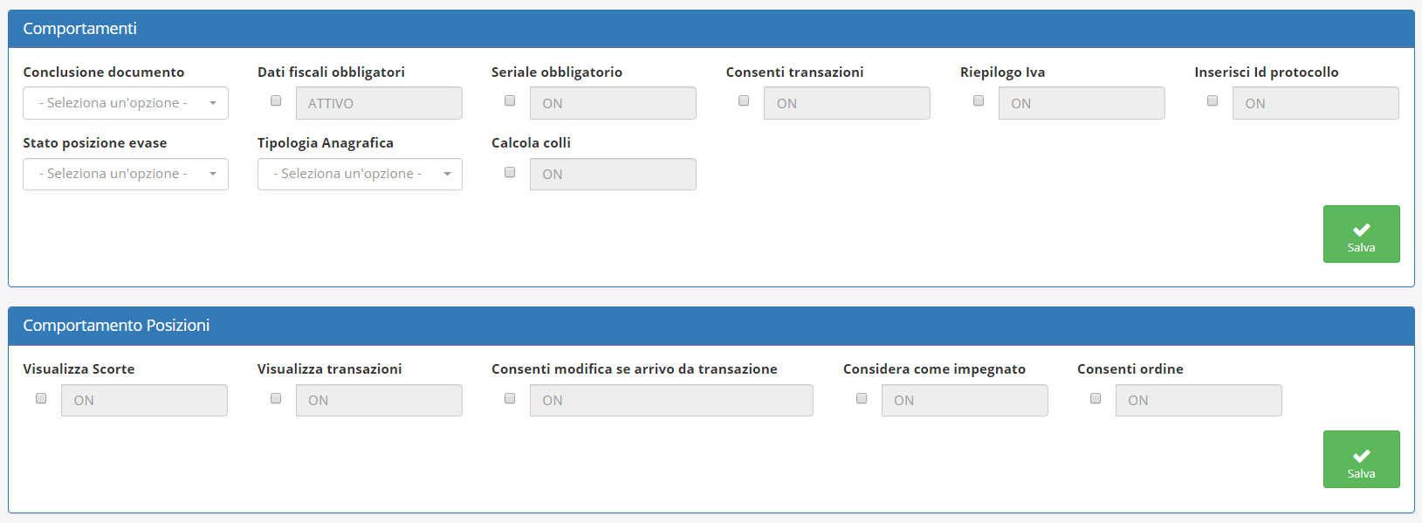Tick the Consenti ordine checkbox
The height and width of the screenshot is (523, 1422).
(1096, 398)
